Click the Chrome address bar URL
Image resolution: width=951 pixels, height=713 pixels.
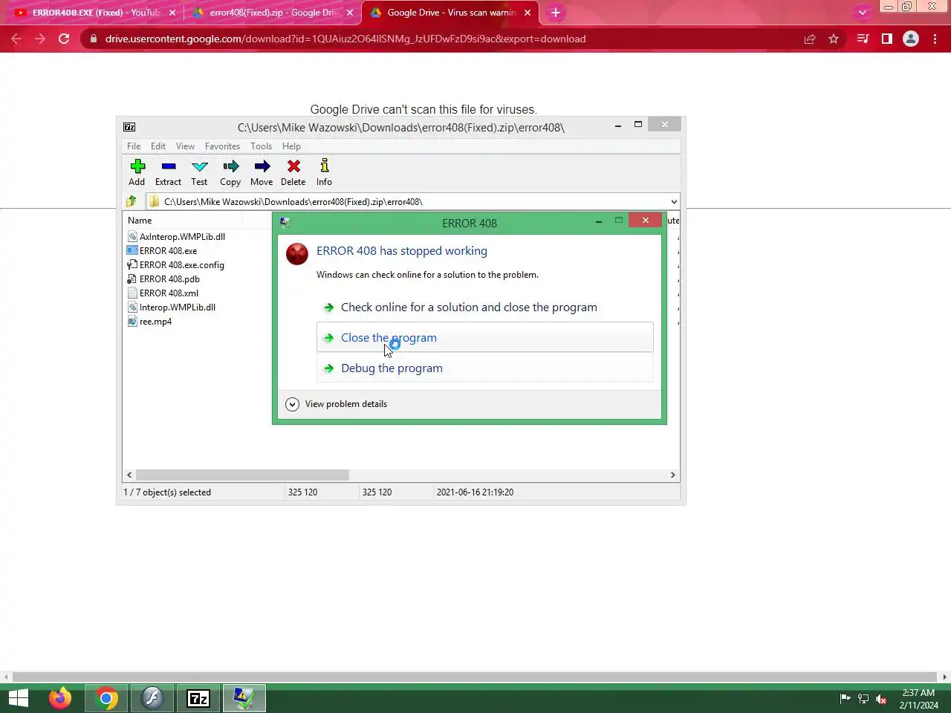[345, 39]
